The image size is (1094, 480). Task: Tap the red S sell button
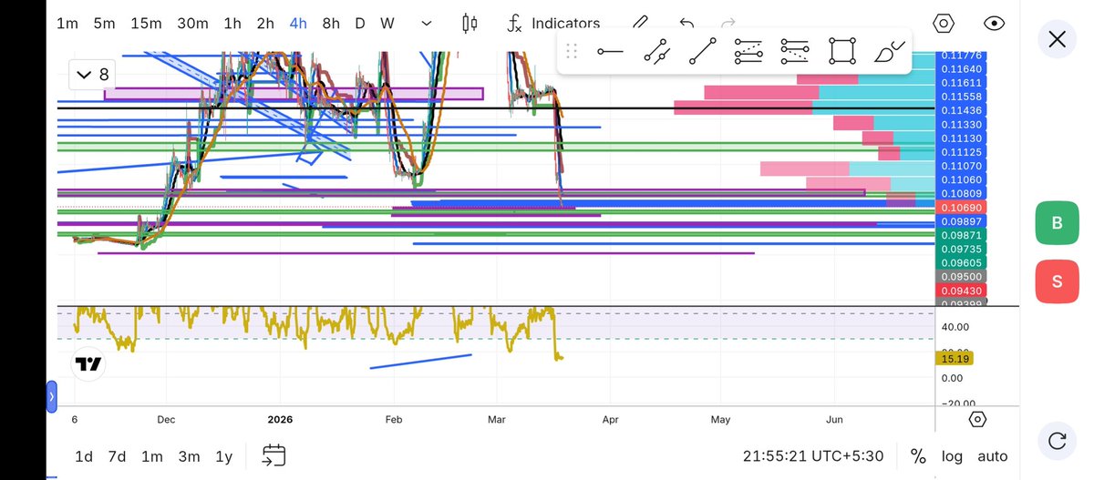[1057, 281]
